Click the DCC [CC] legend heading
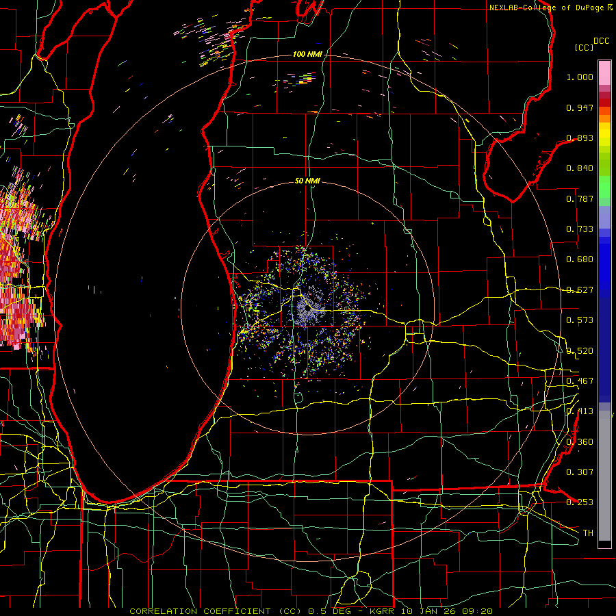The width and height of the screenshot is (616, 616). pyautogui.click(x=591, y=44)
